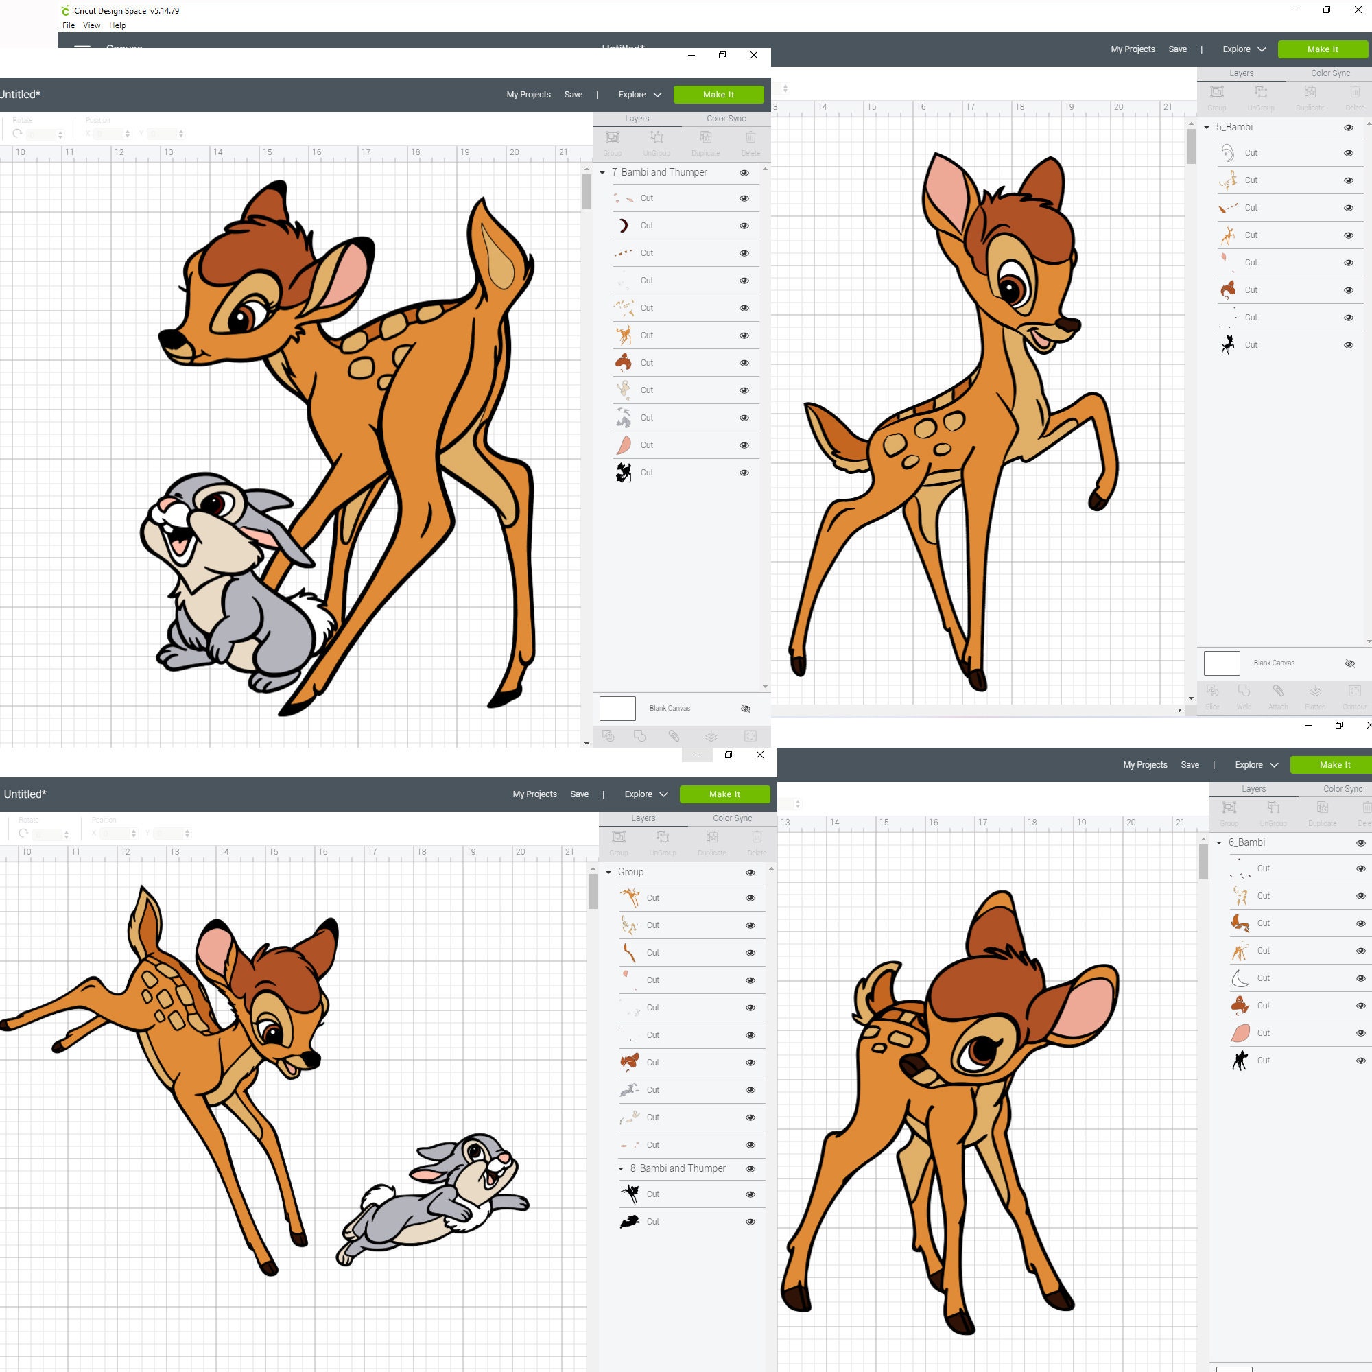
Task: Select Contour tool in 5_Bambi window
Action: tap(1354, 691)
